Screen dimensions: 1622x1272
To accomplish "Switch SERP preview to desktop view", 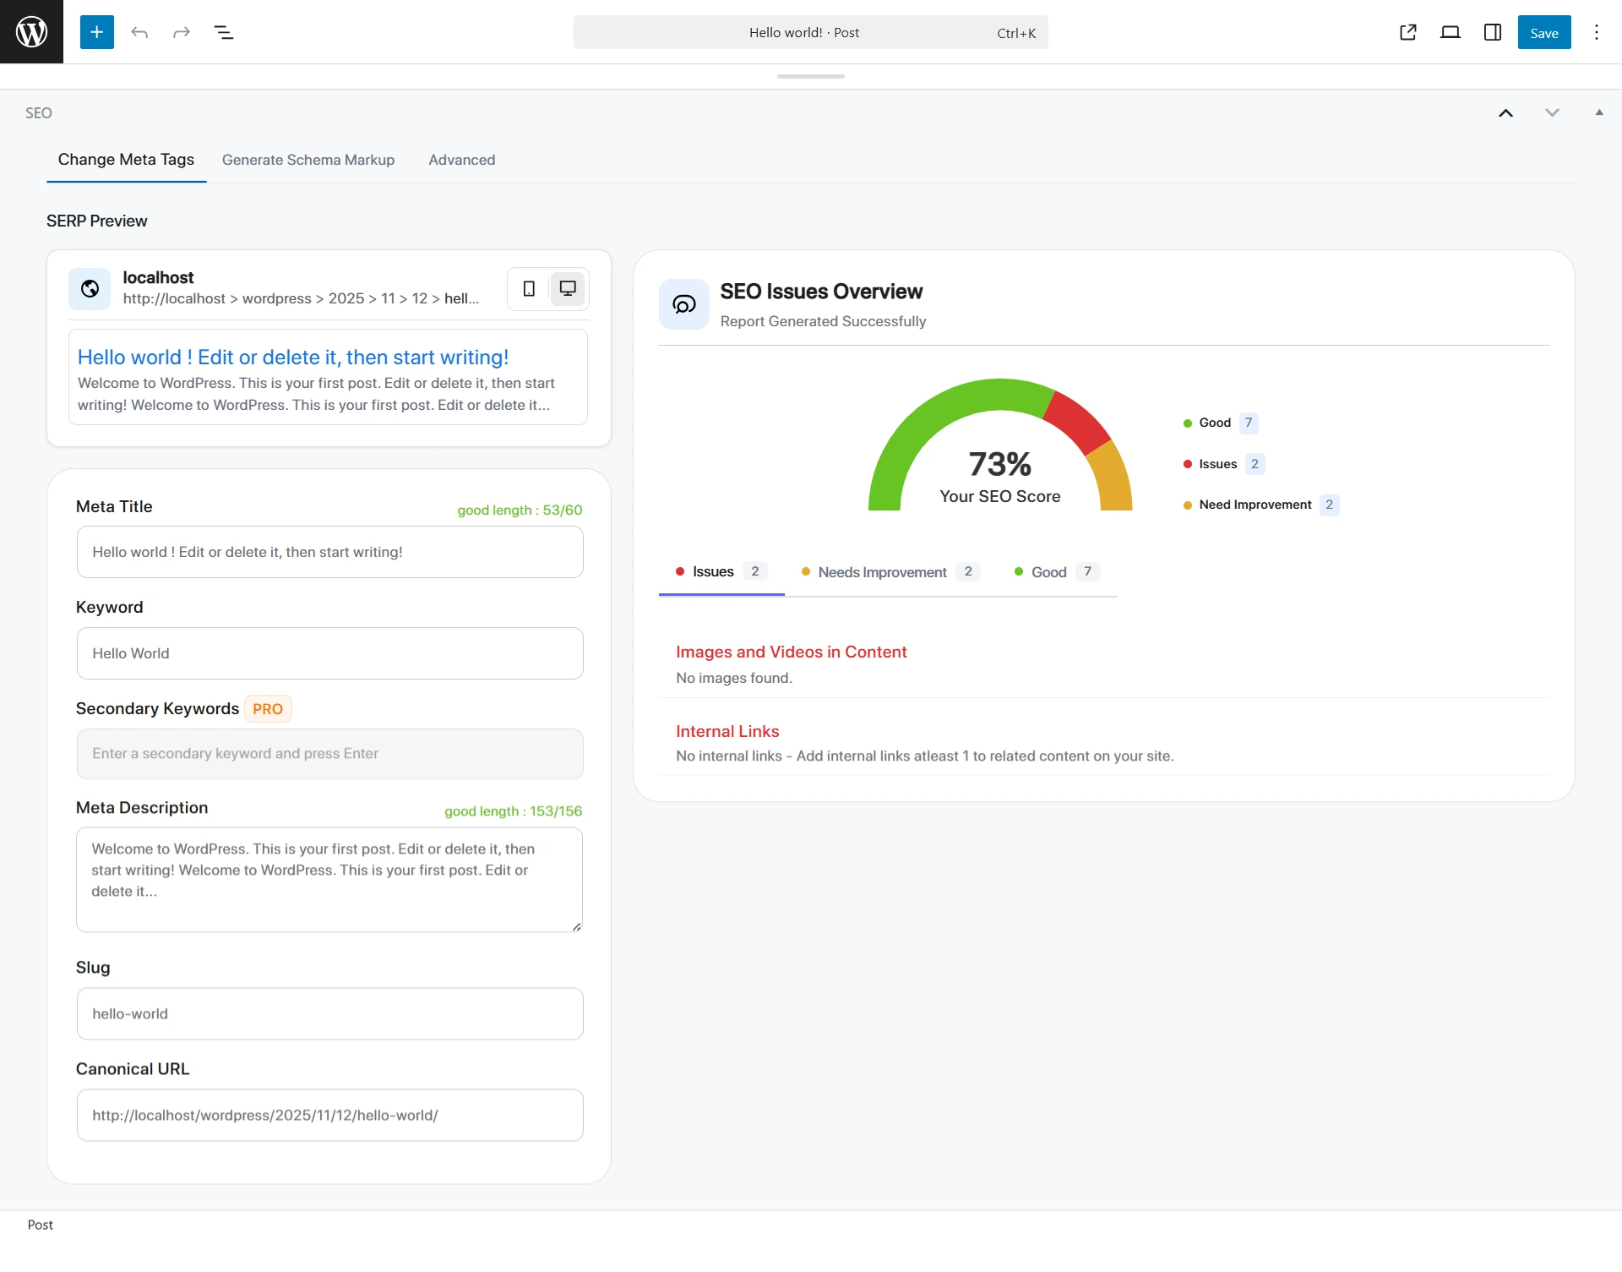I will point(567,288).
